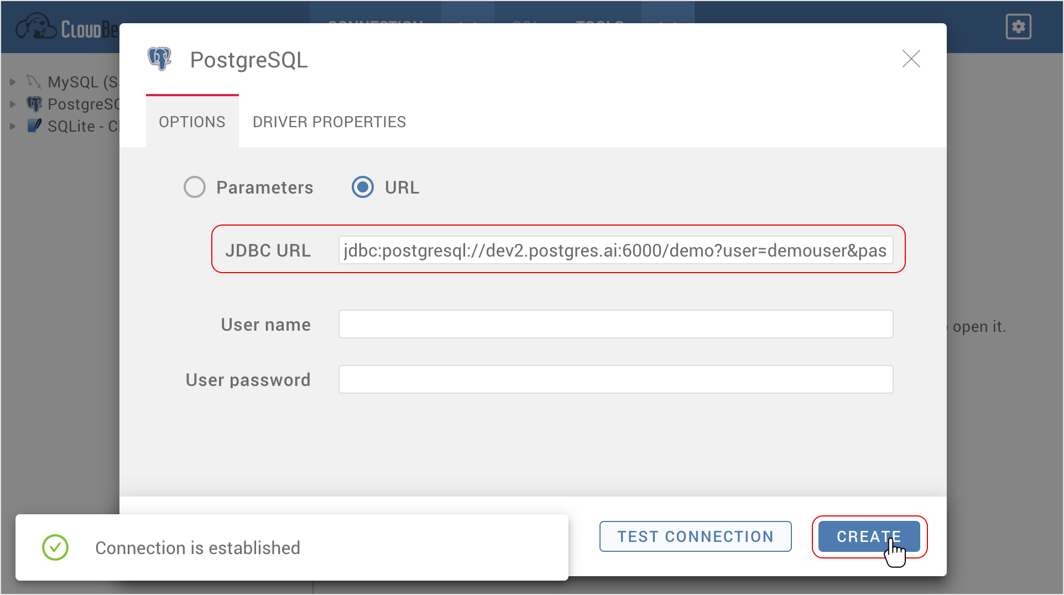
Task: Expand the MySQL connection node
Action: pyautogui.click(x=13, y=82)
